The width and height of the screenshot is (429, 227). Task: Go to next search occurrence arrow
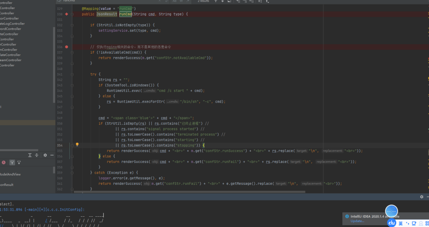[222, 1]
